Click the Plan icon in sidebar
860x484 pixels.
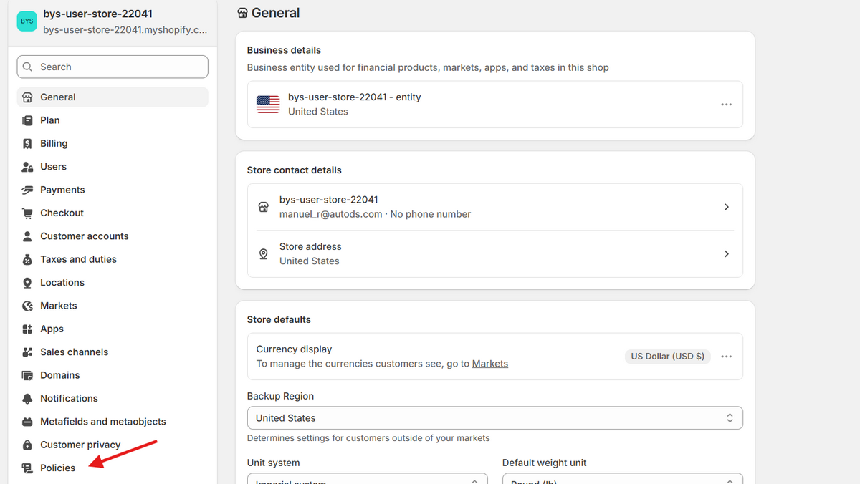coord(27,120)
